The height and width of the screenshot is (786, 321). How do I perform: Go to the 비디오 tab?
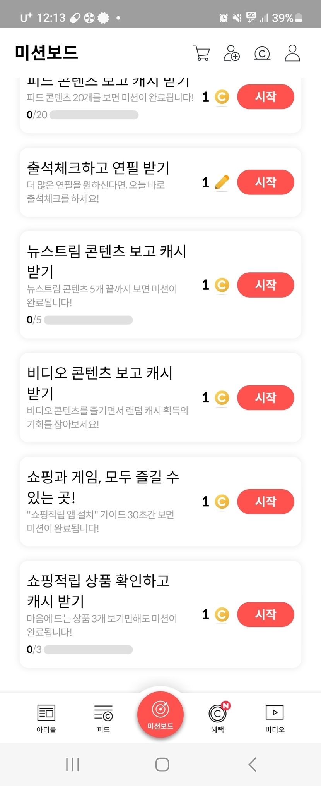point(275,718)
